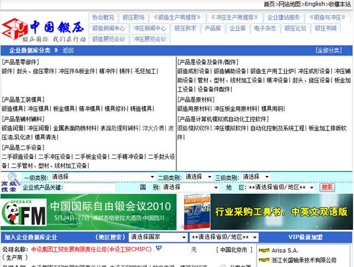Open the 冲压展览会议 nav tab
Screen dimensions: 354x267
149,39
